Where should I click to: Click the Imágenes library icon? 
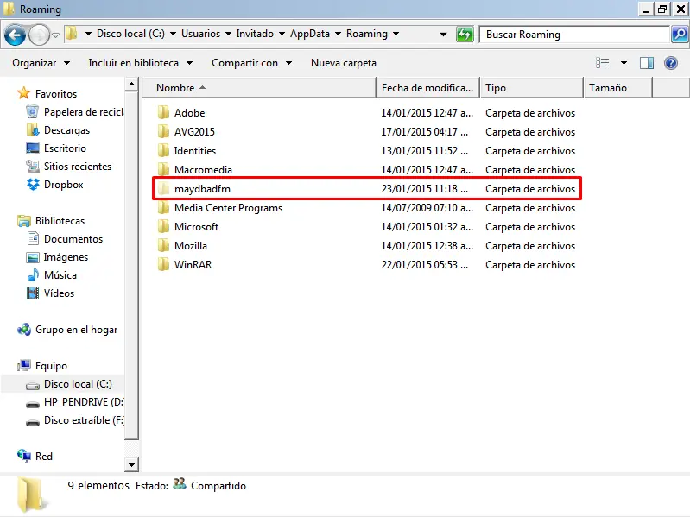pyautogui.click(x=33, y=257)
